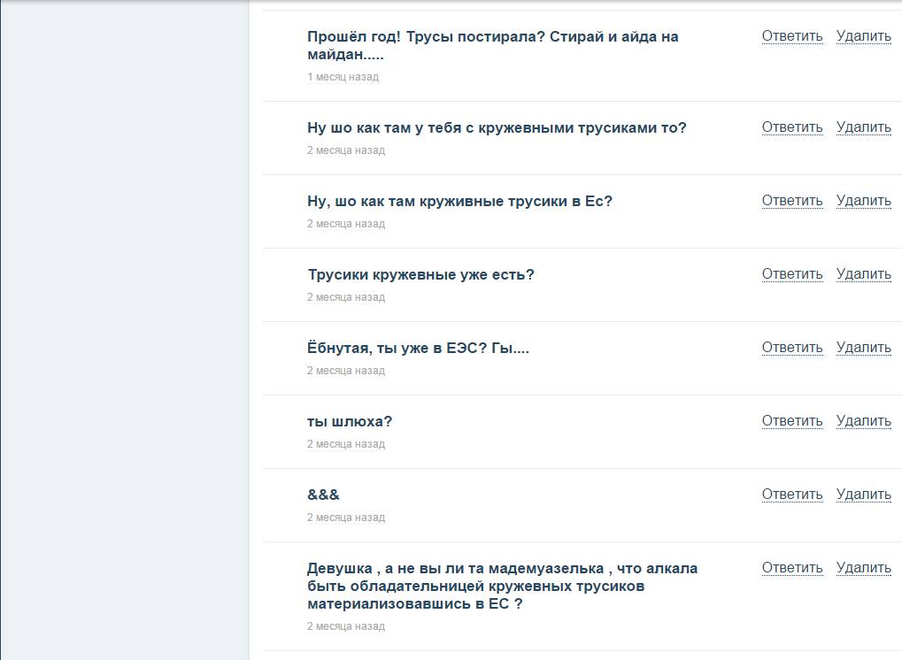Reply to «Ну шо как там у тебя с кружевными трусиками то?»

[790, 127]
